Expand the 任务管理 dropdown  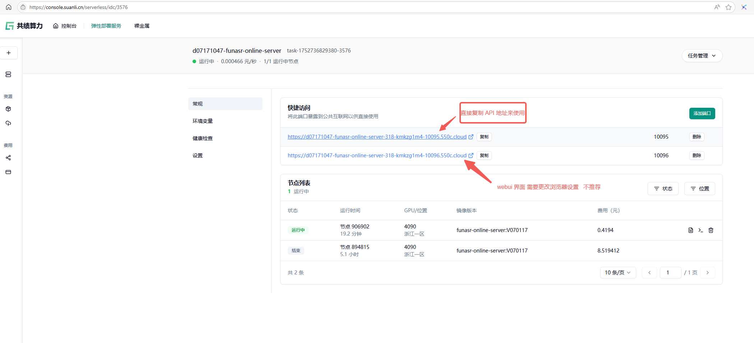702,56
